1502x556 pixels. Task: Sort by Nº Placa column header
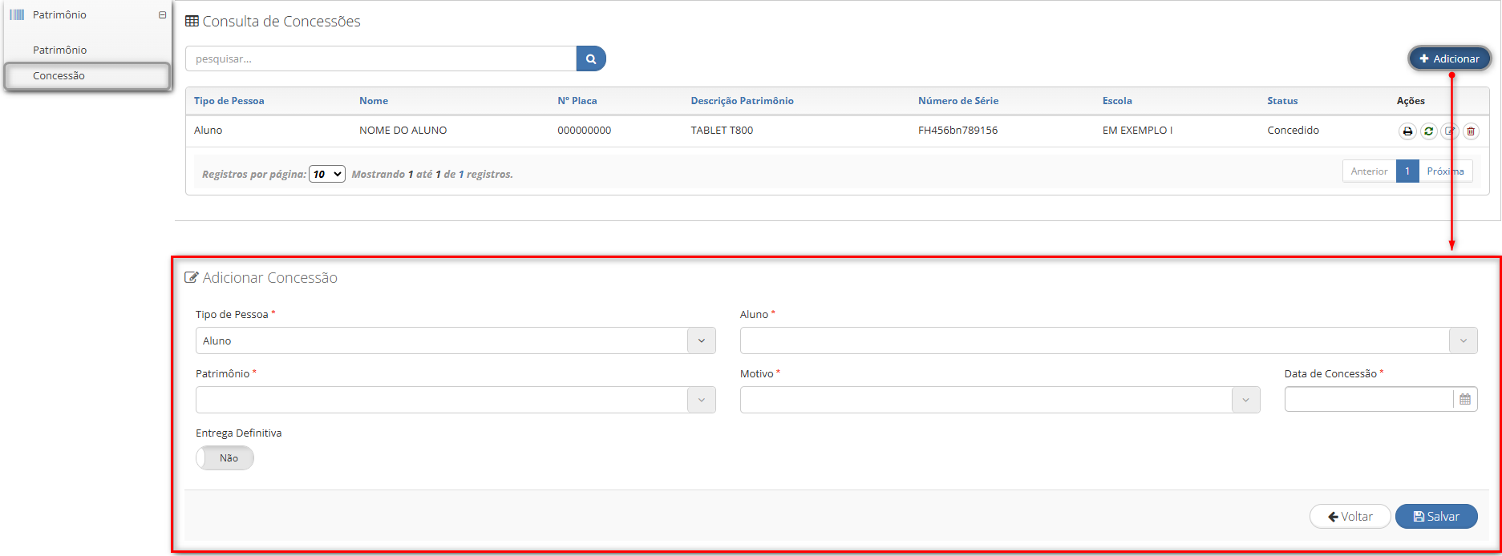(x=577, y=101)
